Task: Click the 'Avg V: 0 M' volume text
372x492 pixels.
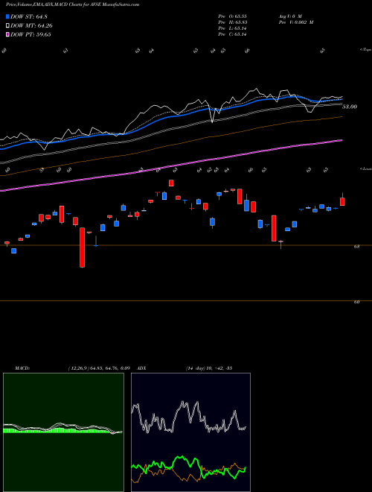Action: [292, 16]
